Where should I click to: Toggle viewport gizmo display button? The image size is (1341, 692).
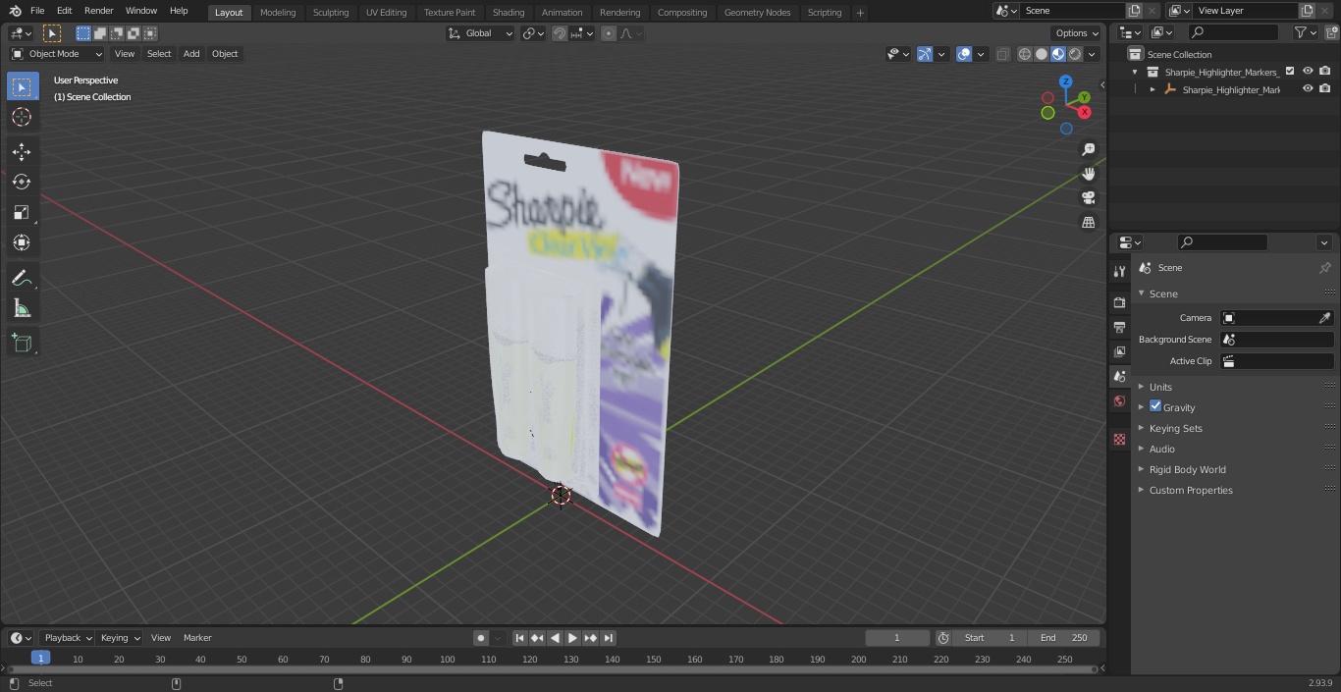pyautogui.click(x=925, y=54)
